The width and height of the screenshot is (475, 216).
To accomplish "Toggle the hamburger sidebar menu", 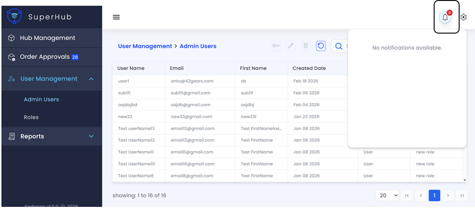I will pyautogui.click(x=116, y=17).
